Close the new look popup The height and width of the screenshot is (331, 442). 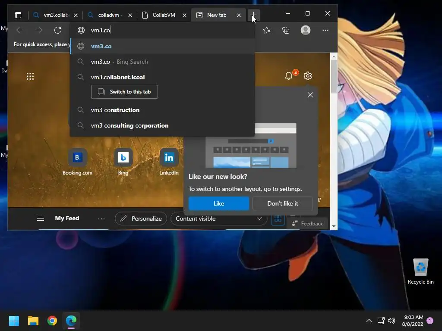[x=310, y=95]
